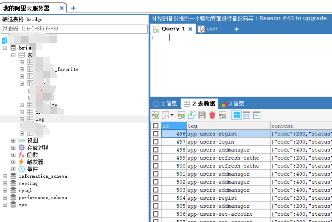Switch to grid view mode icon
This screenshot has width=332, height=222.
click(237, 115)
